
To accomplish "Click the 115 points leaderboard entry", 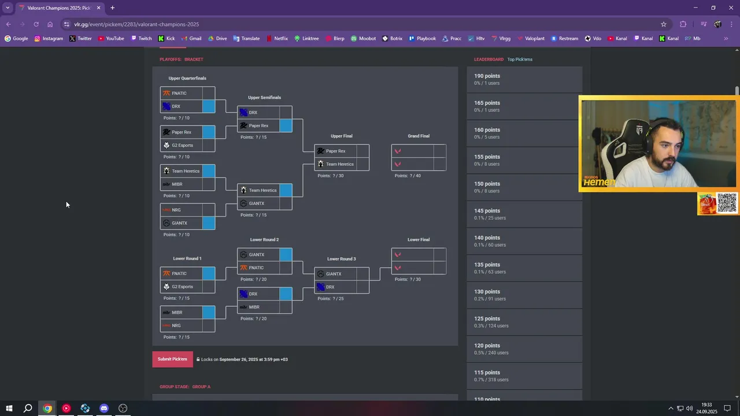I will click(524, 376).
